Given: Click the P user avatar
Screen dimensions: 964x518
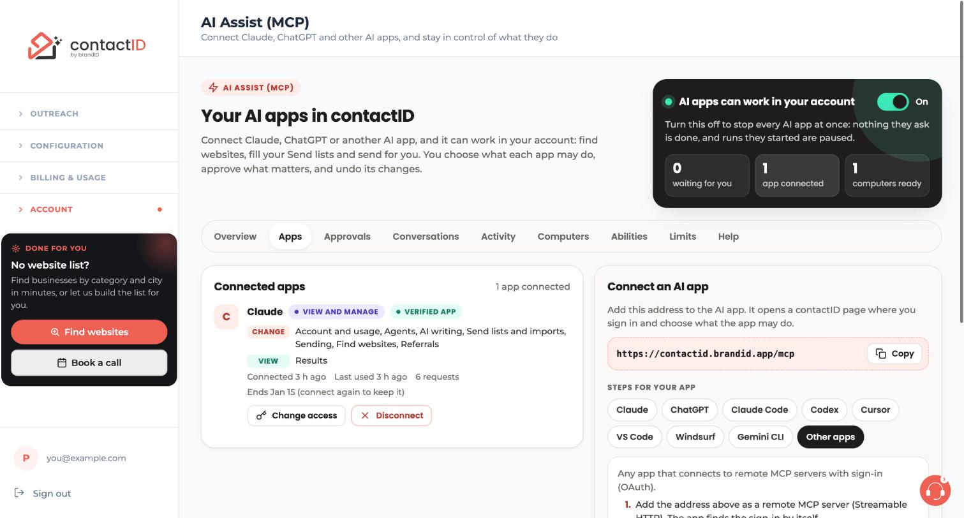Looking at the screenshot, I should (x=26, y=458).
